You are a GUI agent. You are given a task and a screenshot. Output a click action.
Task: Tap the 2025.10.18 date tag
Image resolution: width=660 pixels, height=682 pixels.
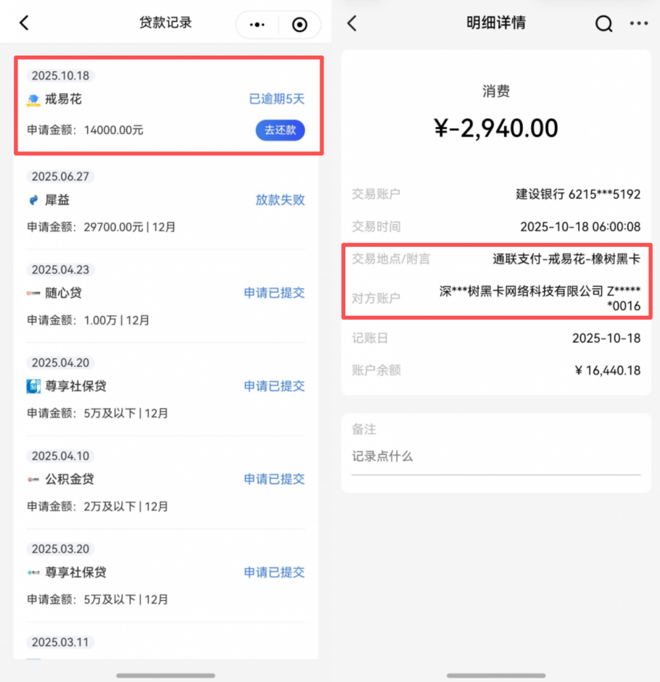tap(60, 76)
